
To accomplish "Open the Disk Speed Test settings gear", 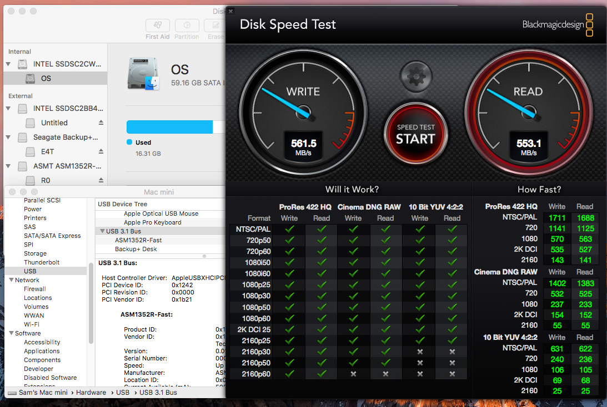I will coord(416,76).
